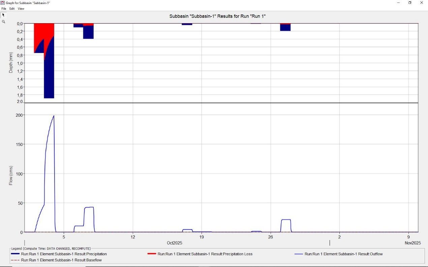Image resolution: width=428 pixels, height=267 pixels.
Task: Click the dark blue Precipitation legend line
Action: click(x=15, y=254)
